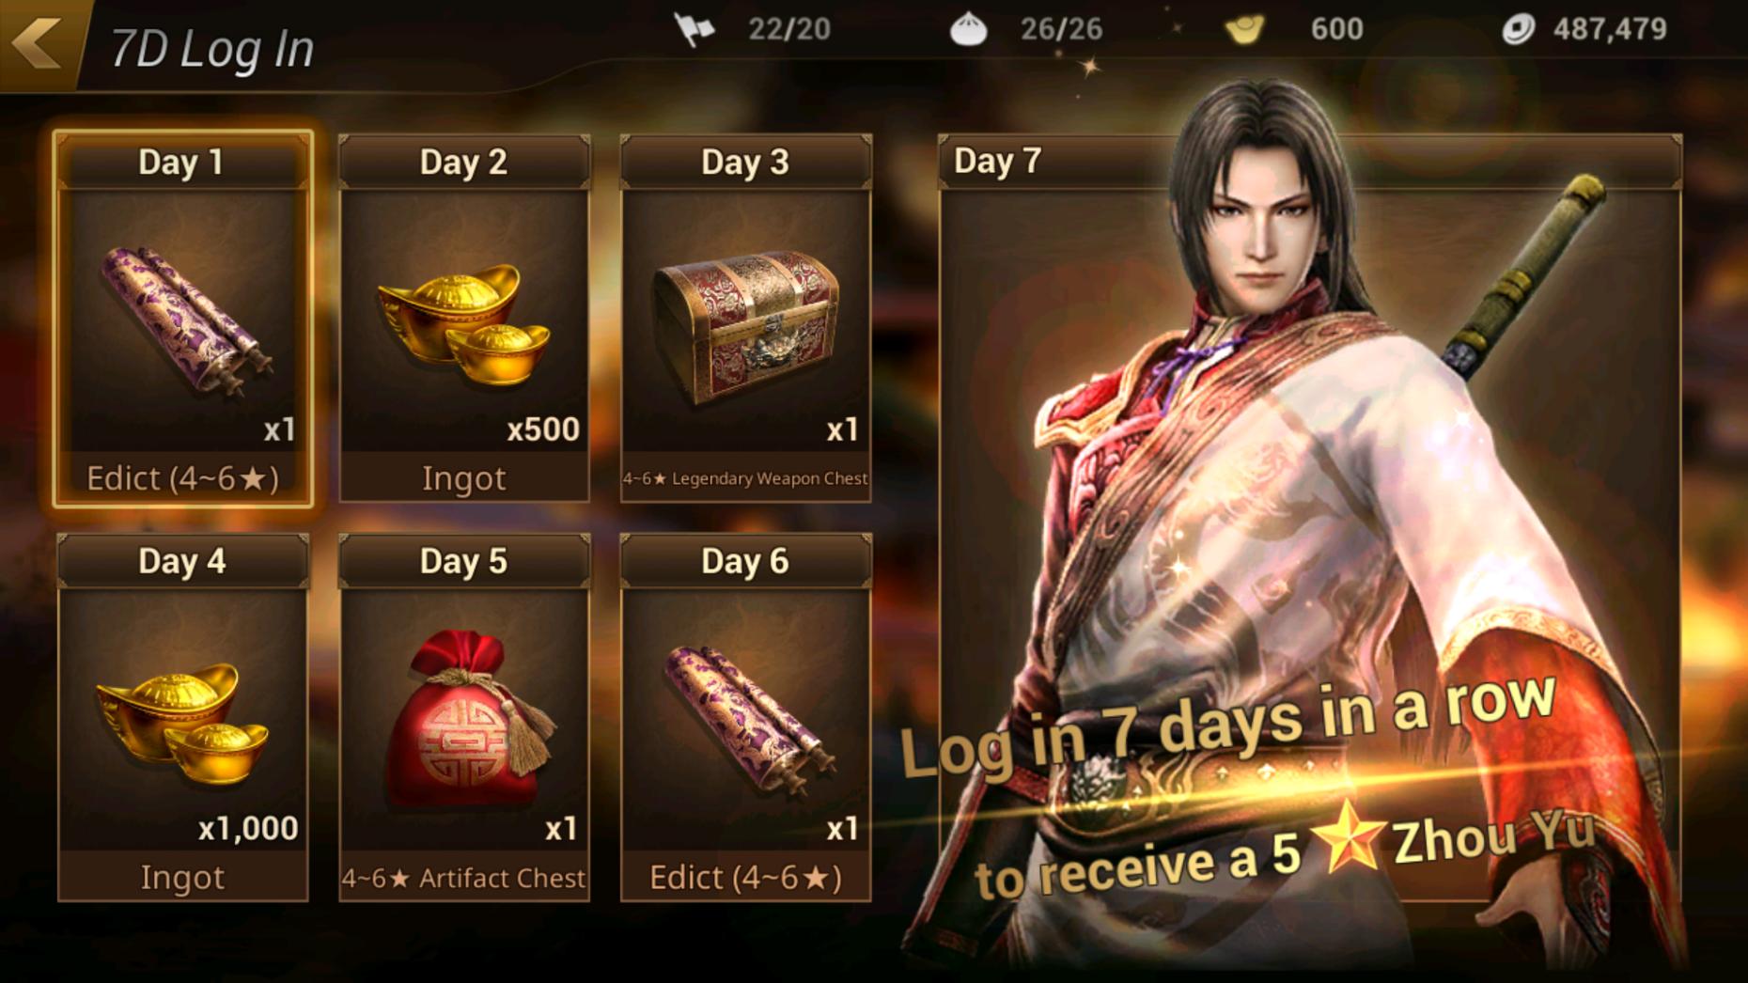The width and height of the screenshot is (1748, 983).
Task: Click the Day 7 header label
Action: pyautogui.click(x=997, y=161)
